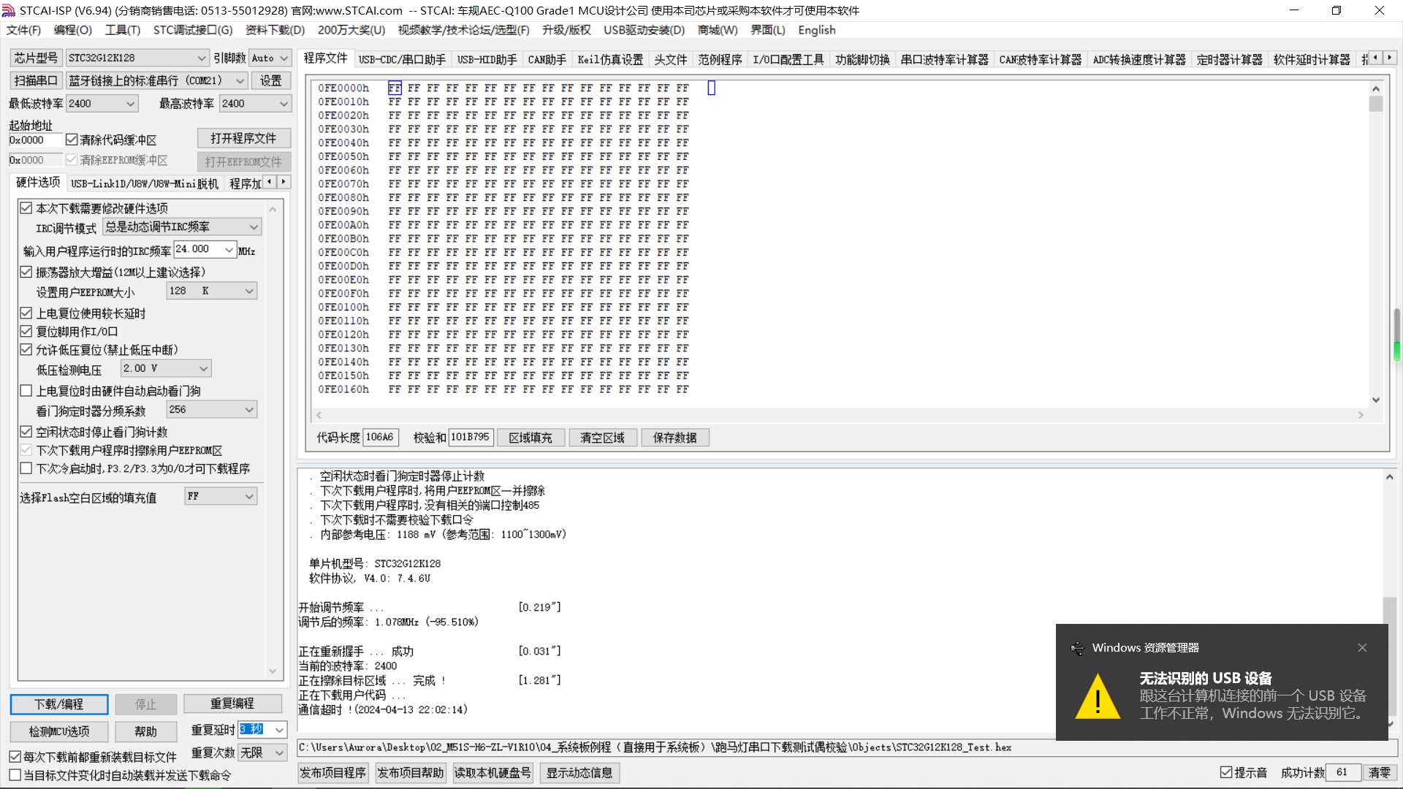This screenshot has height=789, width=1403.
Task: Switch to the CAN助手 tab
Action: [x=547, y=60]
